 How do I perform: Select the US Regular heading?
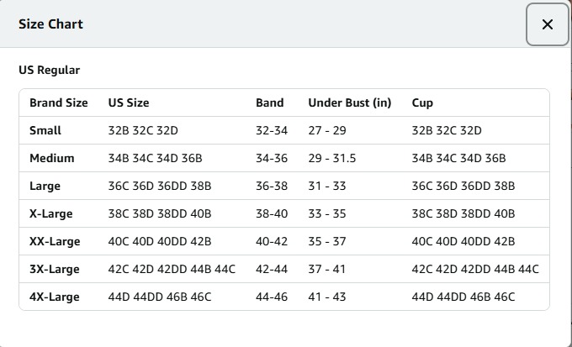pos(50,70)
